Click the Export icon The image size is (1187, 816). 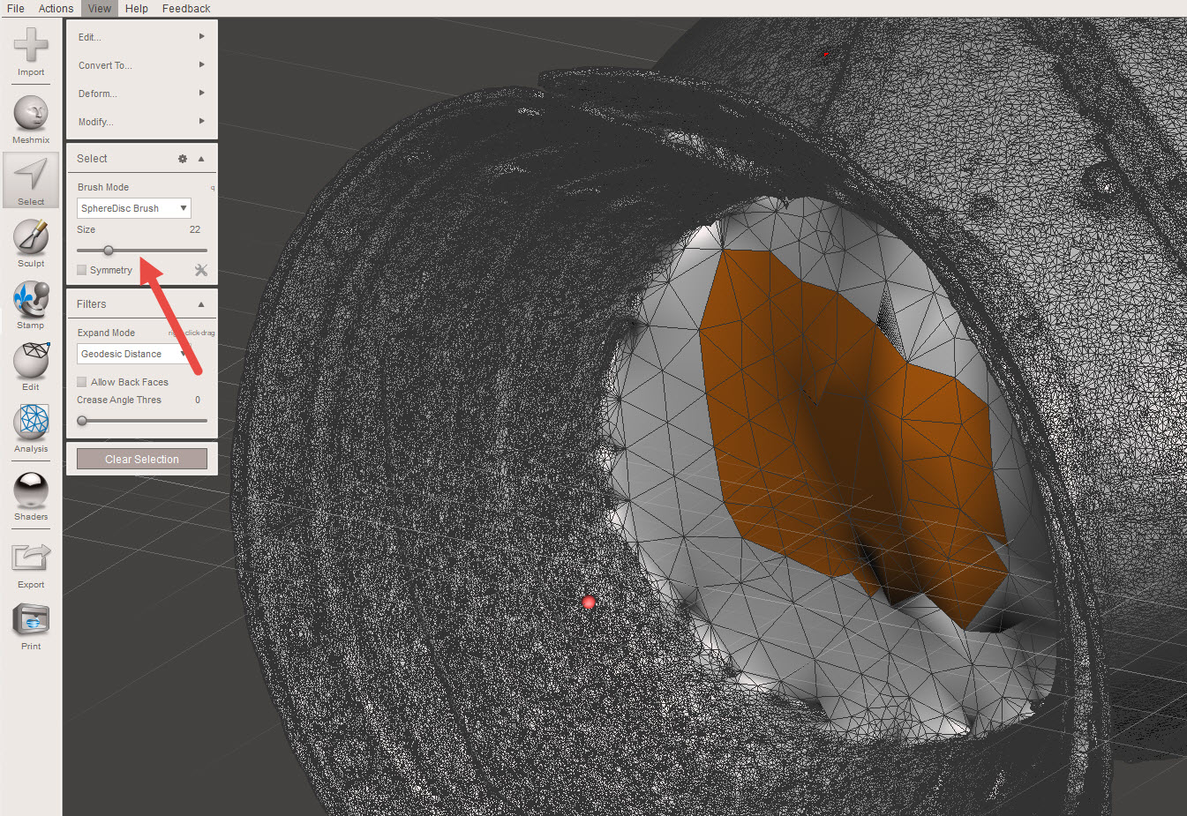(x=31, y=558)
